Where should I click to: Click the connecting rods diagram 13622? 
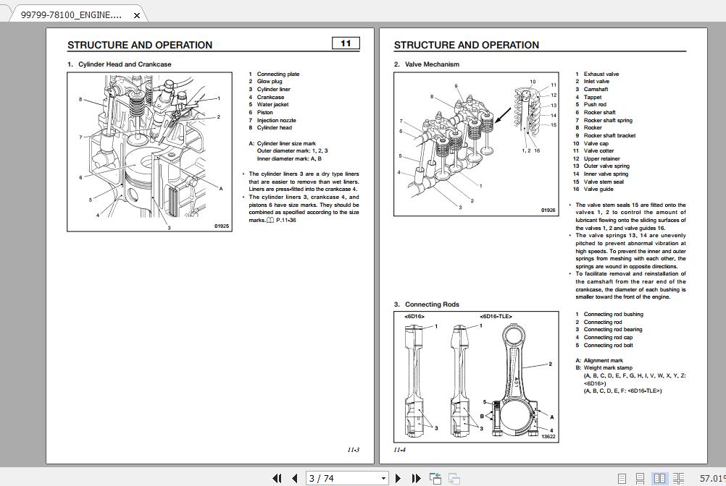tap(476, 377)
